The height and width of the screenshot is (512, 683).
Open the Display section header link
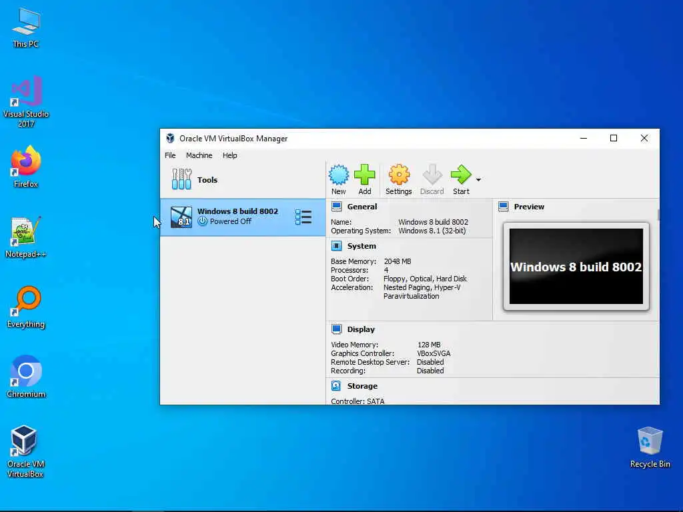[361, 329]
